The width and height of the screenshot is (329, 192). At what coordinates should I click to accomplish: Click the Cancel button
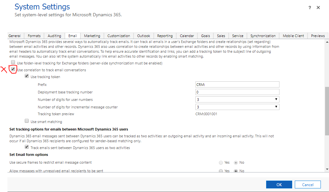[x=308, y=185]
